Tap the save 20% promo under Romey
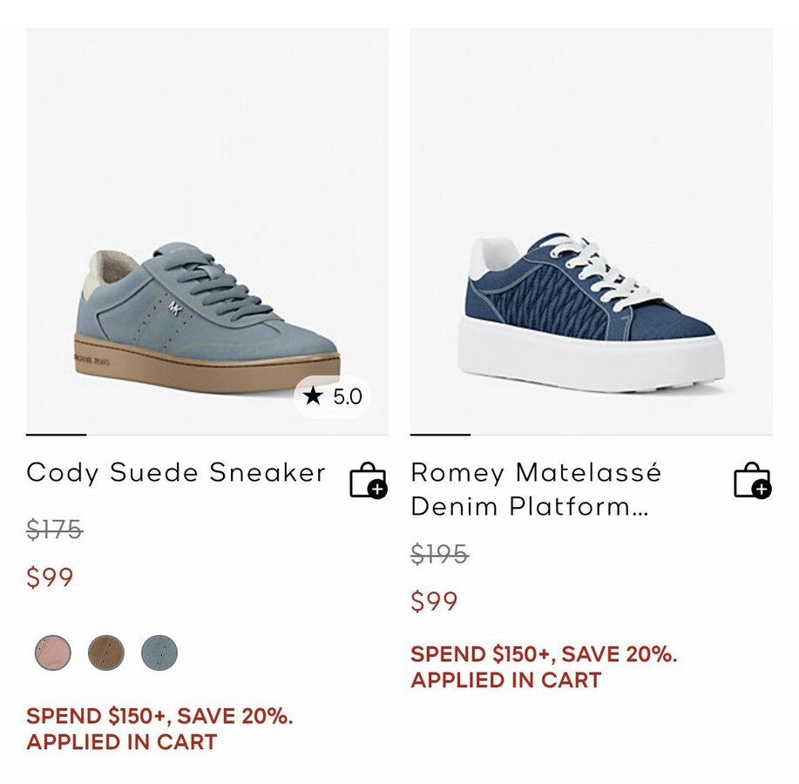The height and width of the screenshot is (784, 799). [544, 666]
